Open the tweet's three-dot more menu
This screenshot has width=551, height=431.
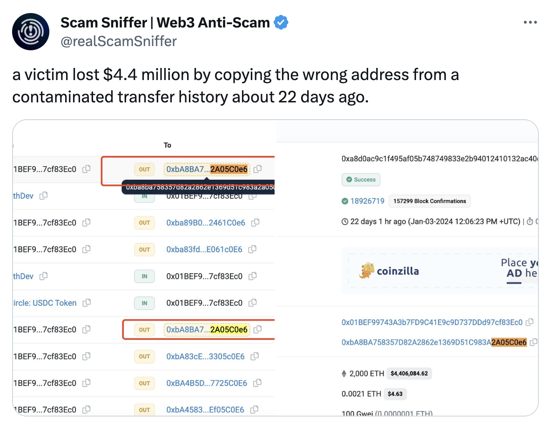pyautogui.click(x=530, y=22)
